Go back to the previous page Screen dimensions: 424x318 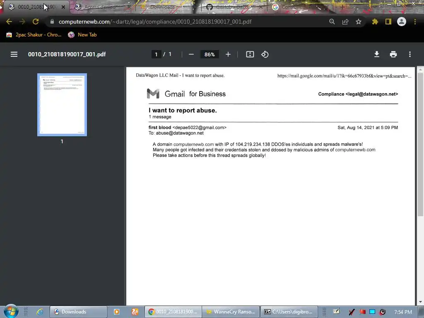pos(9,22)
